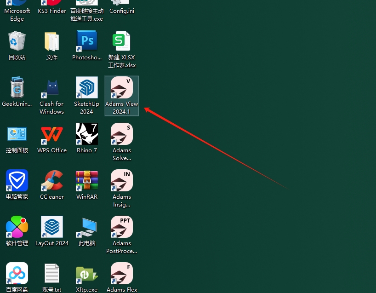Select the LayOut 2024 shortcut
The height and width of the screenshot is (293, 376).
pyautogui.click(x=52, y=228)
